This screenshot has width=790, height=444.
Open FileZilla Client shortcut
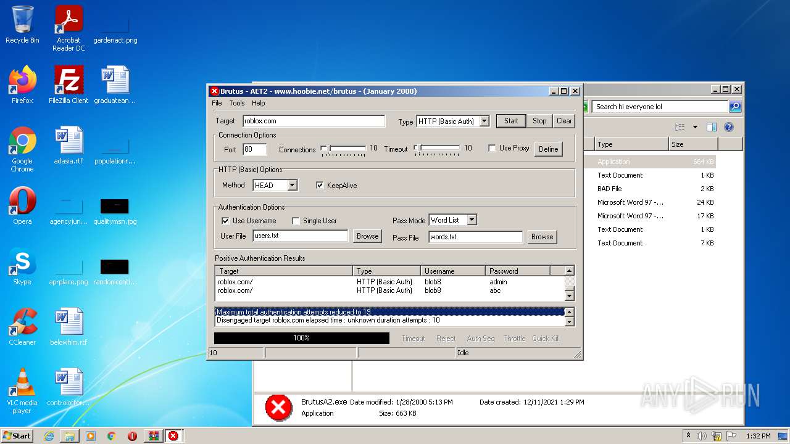pos(69,85)
